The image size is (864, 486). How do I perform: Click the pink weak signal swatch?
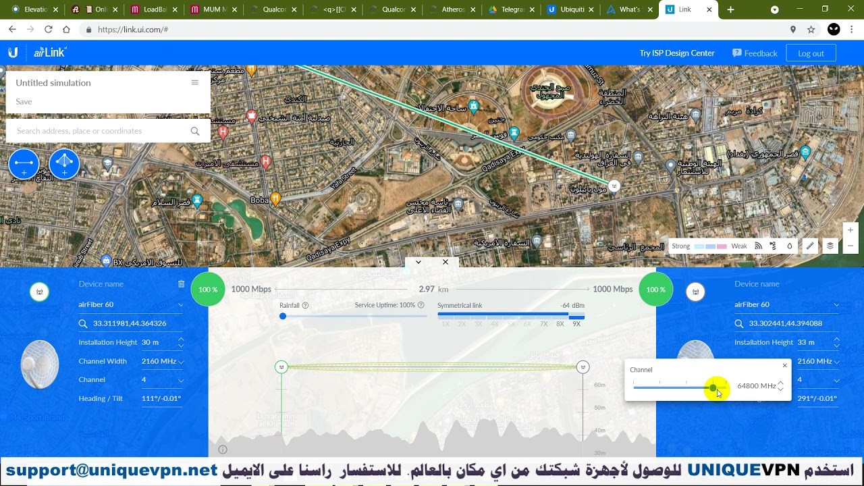(x=722, y=246)
